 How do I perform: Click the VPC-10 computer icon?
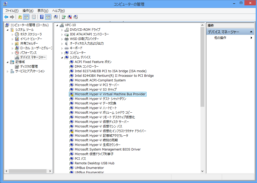[62, 25]
